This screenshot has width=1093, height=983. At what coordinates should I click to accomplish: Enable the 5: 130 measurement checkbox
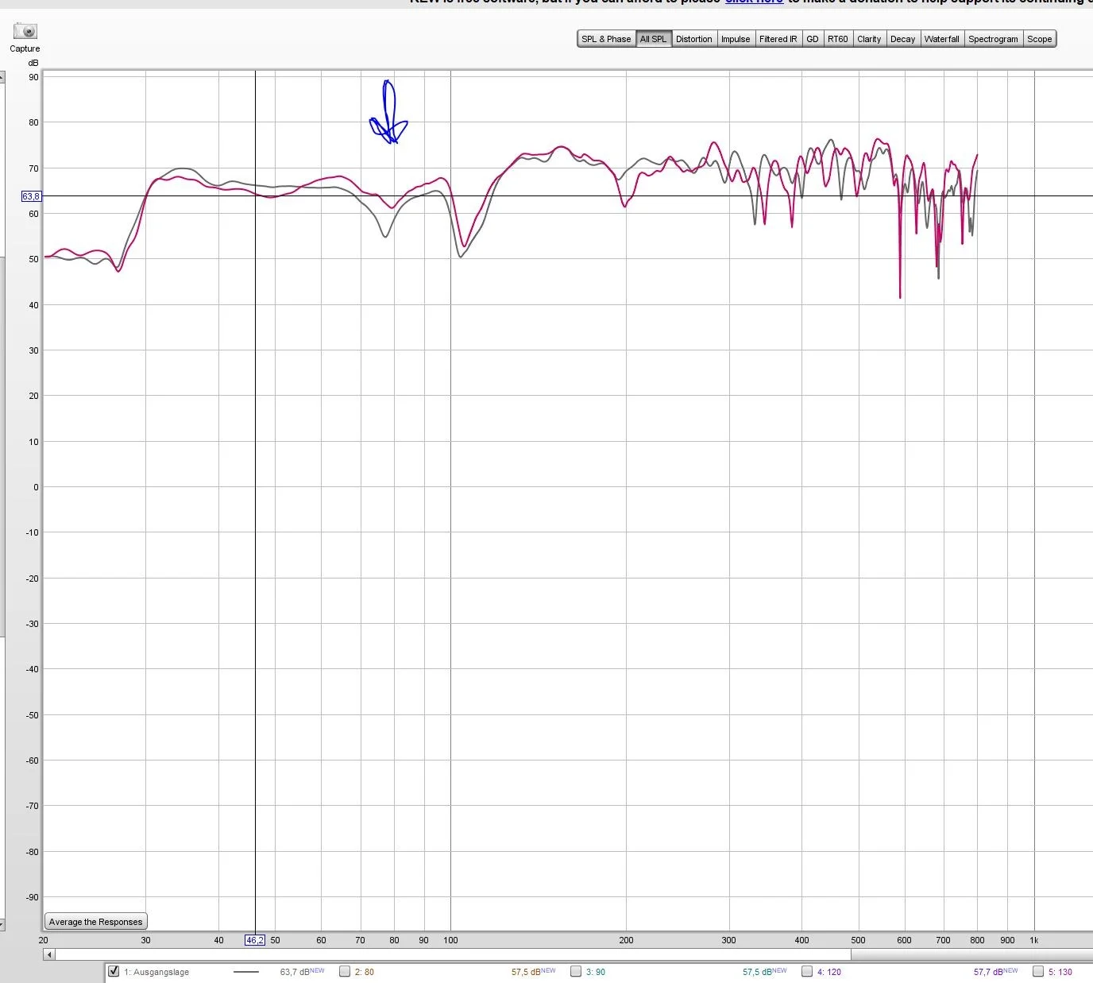[1038, 971]
